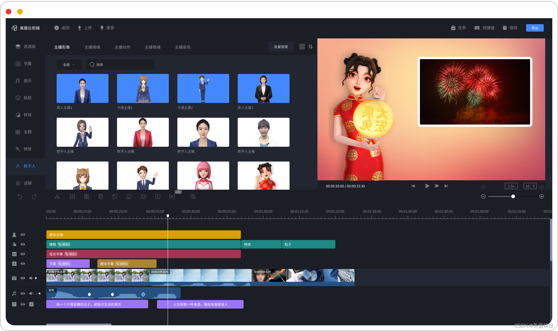Image resolution: width=558 pixels, height=331 pixels.
Task: Click the sort order arrows icon
Action: click(311, 47)
